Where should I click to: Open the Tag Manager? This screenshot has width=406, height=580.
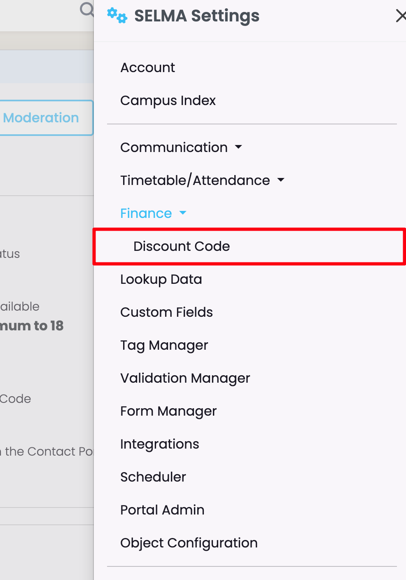click(164, 345)
